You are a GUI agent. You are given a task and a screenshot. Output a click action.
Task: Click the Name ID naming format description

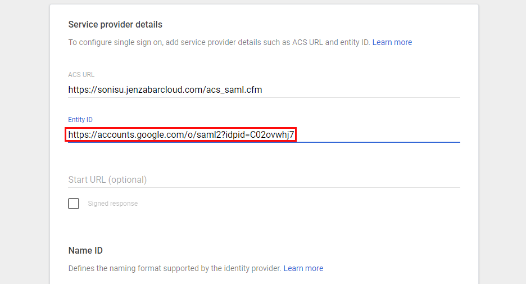[175, 268]
